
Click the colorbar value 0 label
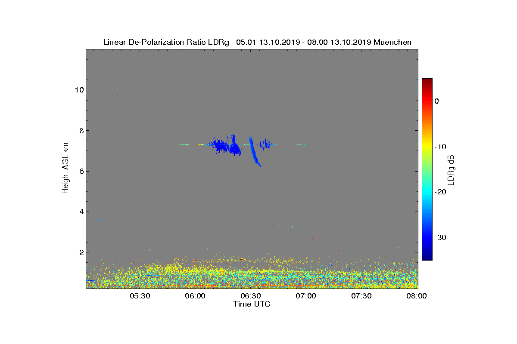click(x=436, y=101)
